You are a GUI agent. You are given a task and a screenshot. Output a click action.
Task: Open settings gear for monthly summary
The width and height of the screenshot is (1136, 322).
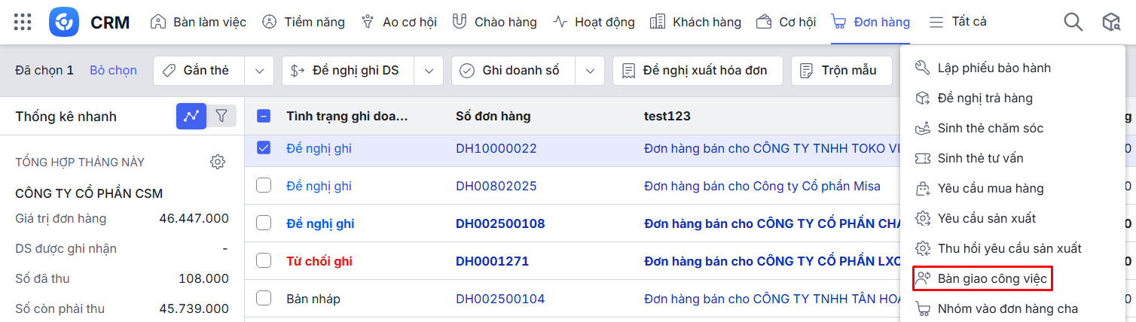click(x=218, y=162)
